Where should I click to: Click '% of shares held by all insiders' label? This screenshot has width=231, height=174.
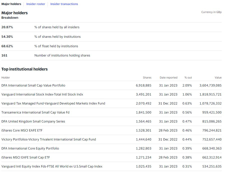(x=57, y=27)
